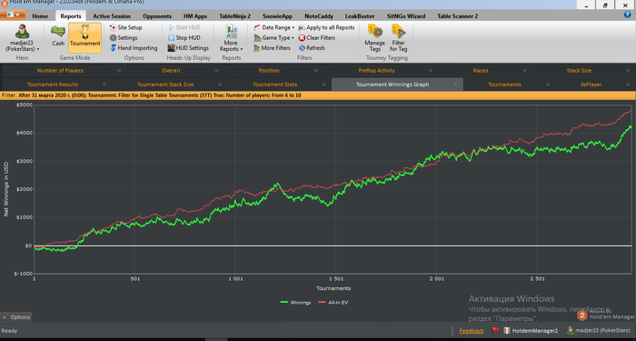Open the Preflop Activity report tab
The height and width of the screenshot is (341, 636).
pos(376,71)
